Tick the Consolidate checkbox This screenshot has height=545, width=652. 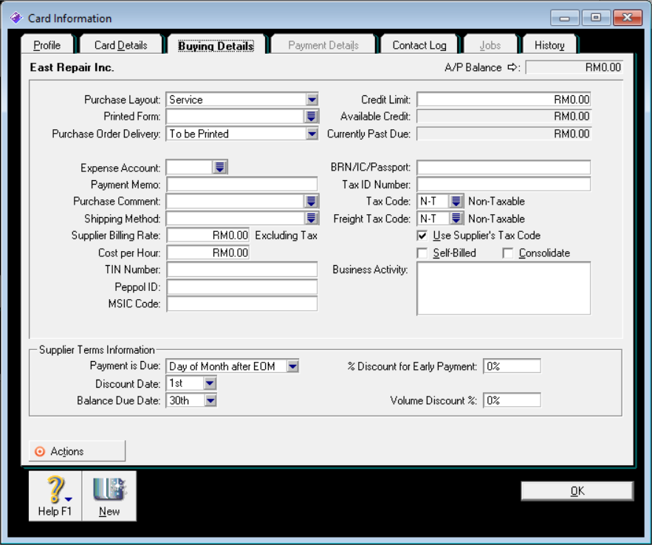coord(508,253)
